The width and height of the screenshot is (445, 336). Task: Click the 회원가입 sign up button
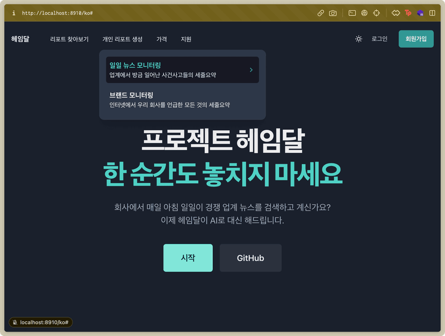click(416, 39)
